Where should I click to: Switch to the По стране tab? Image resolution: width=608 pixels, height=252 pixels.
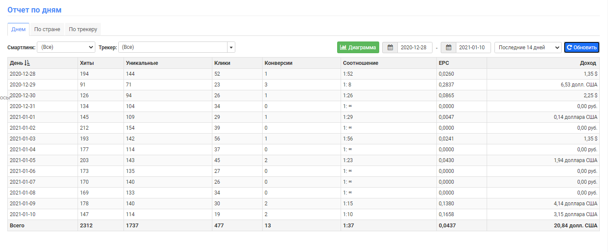(47, 29)
